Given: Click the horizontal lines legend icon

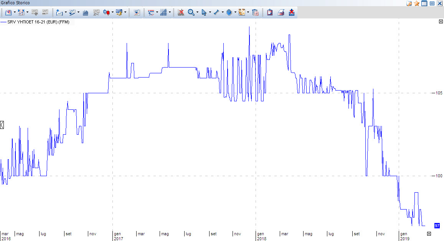Looking at the screenshot, I should pyautogui.click(x=151, y=12).
